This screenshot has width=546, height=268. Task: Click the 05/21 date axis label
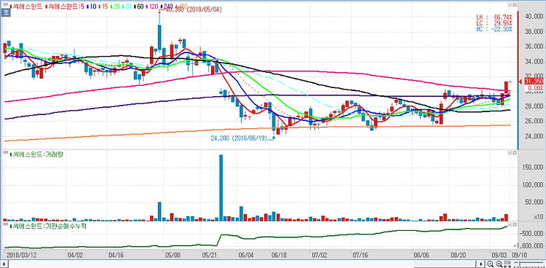209,255
